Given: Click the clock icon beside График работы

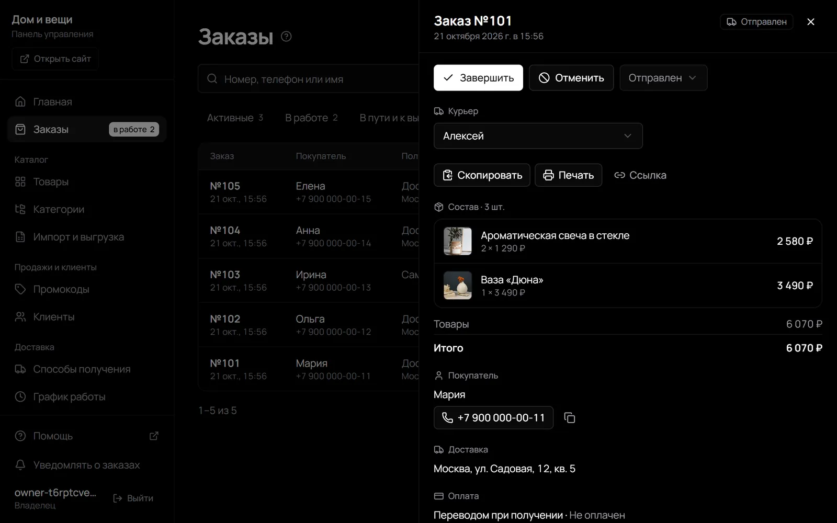Looking at the screenshot, I should (x=20, y=396).
